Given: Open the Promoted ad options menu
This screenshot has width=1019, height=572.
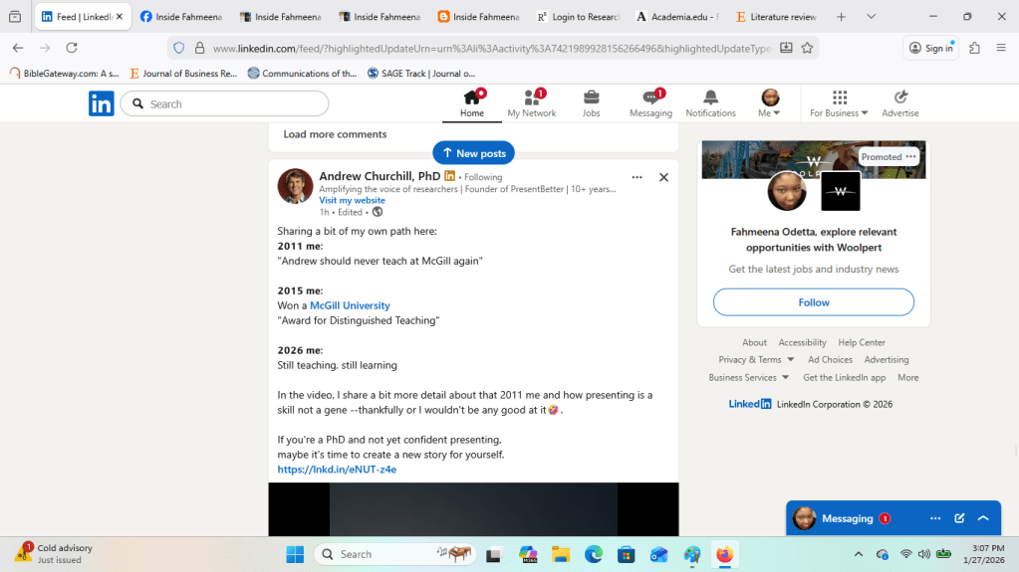Looking at the screenshot, I should tap(910, 156).
